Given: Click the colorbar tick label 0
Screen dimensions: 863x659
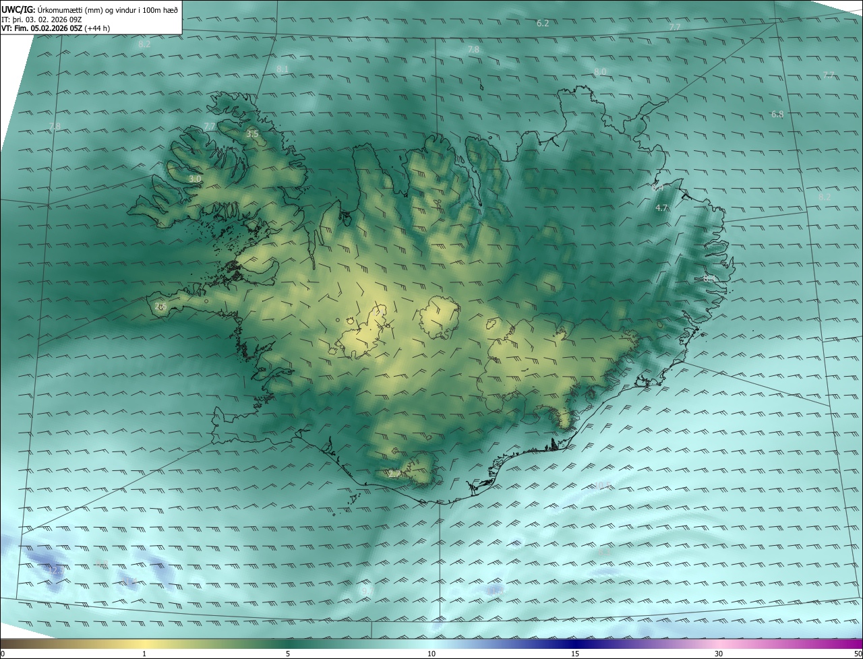Looking at the screenshot, I should point(3,654).
